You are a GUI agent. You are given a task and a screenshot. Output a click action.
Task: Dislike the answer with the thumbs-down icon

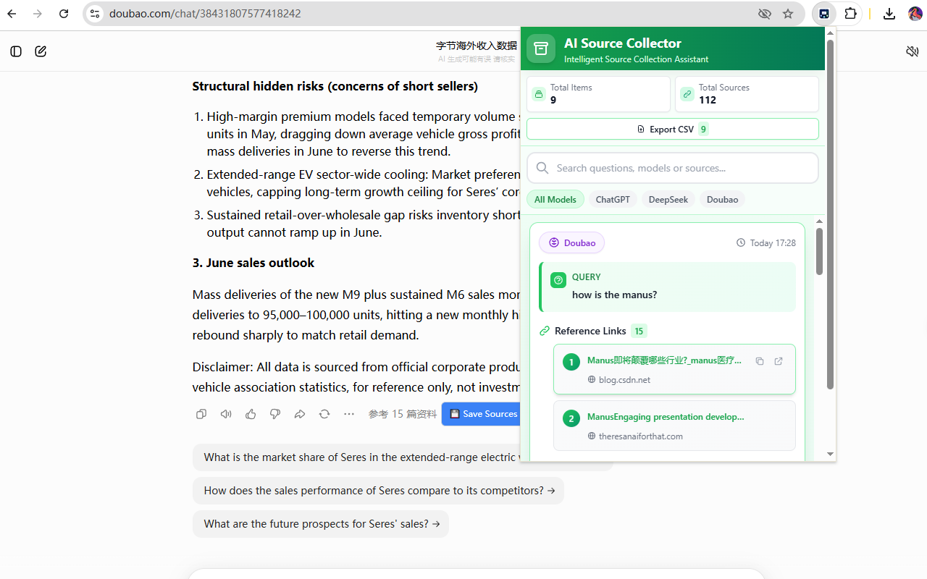coord(275,414)
